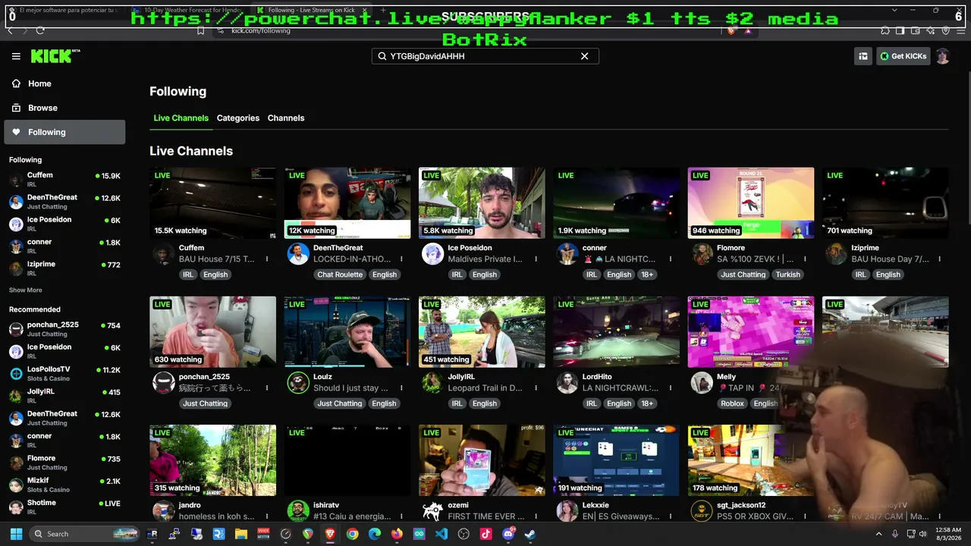The image size is (971, 546).
Task: Open more options for Cuffem stream card
Action: (267, 259)
